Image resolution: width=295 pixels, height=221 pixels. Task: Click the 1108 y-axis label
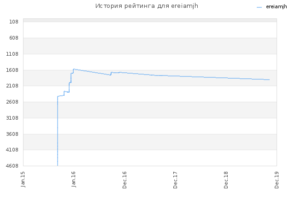pyautogui.click(x=12, y=54)
